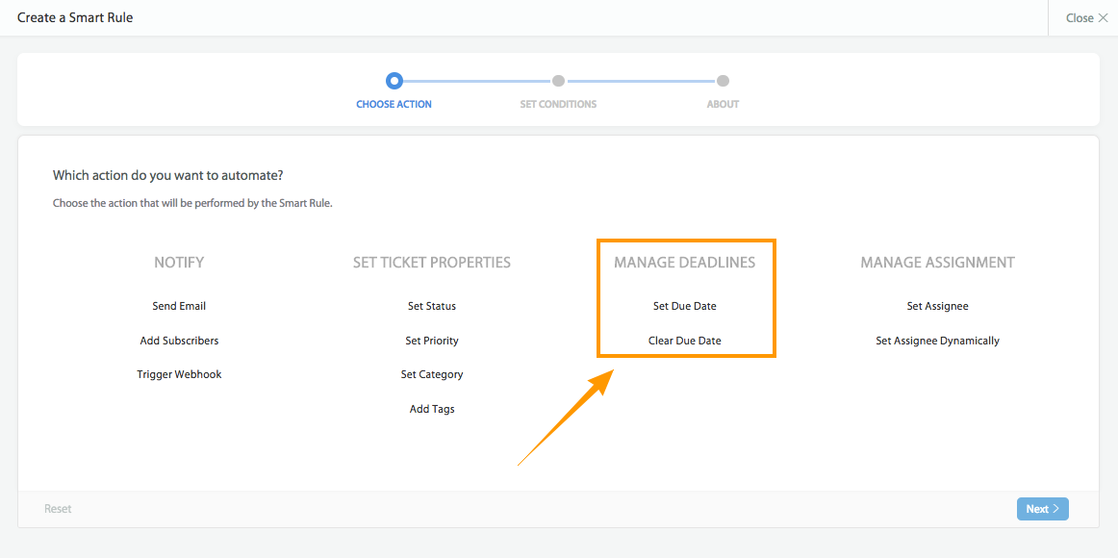The width and height of the screenshot is (1118, 558).
Task: Reset the chosen action selection
Action: 58,508
